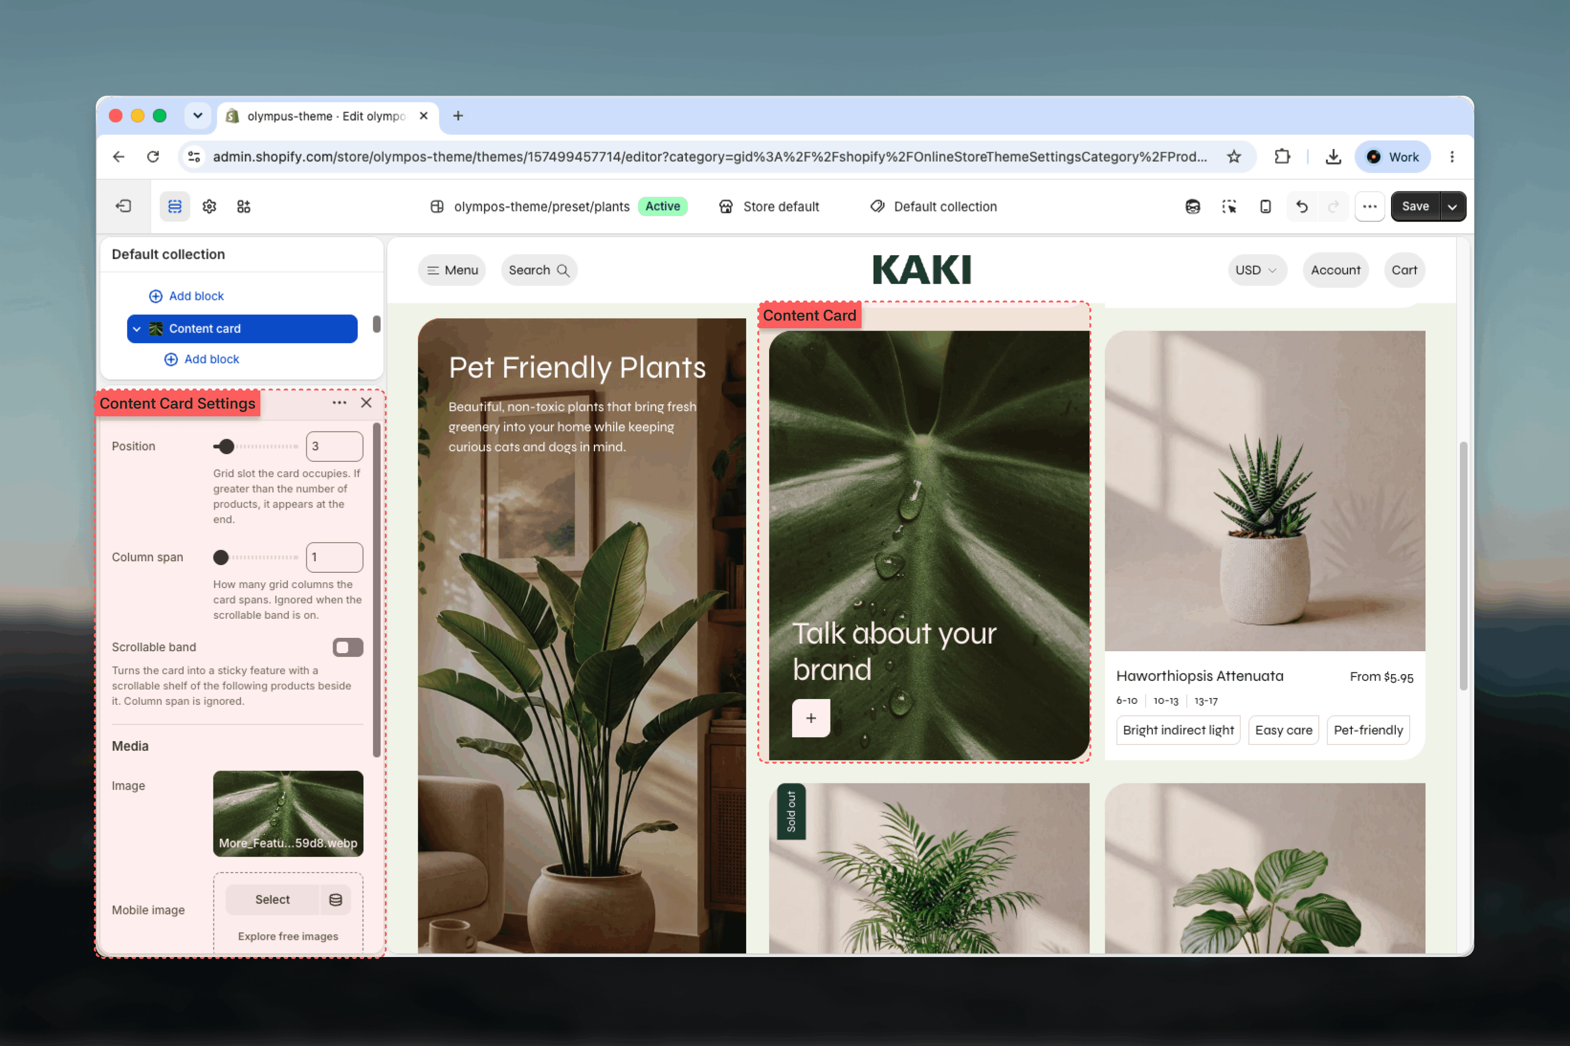
Task: Click the More_Featu...59d8.webp image thumbnail
Action: [x=288, y=814]
